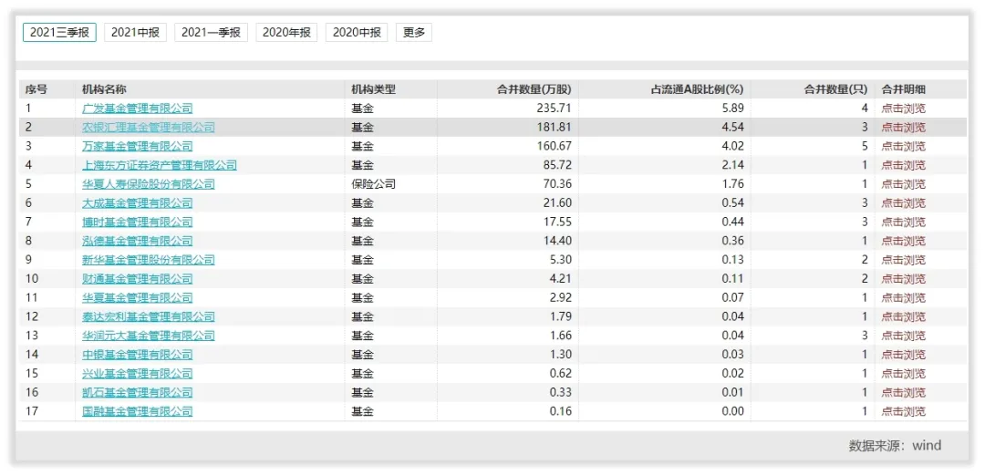The image size is (985, 476).
Task: Click 点击浏览 in the 华夏基金 row
Action: tap(903, 297)
